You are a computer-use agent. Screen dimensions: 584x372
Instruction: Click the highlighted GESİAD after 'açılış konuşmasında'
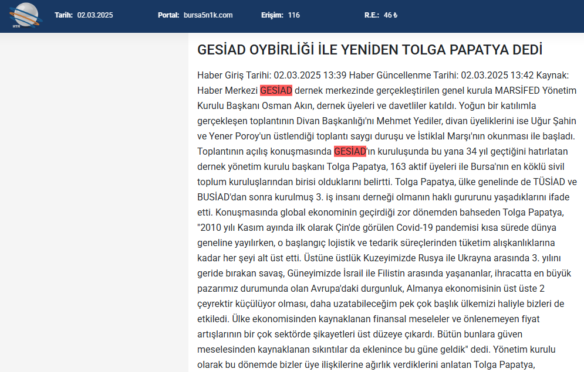point(350,151)
